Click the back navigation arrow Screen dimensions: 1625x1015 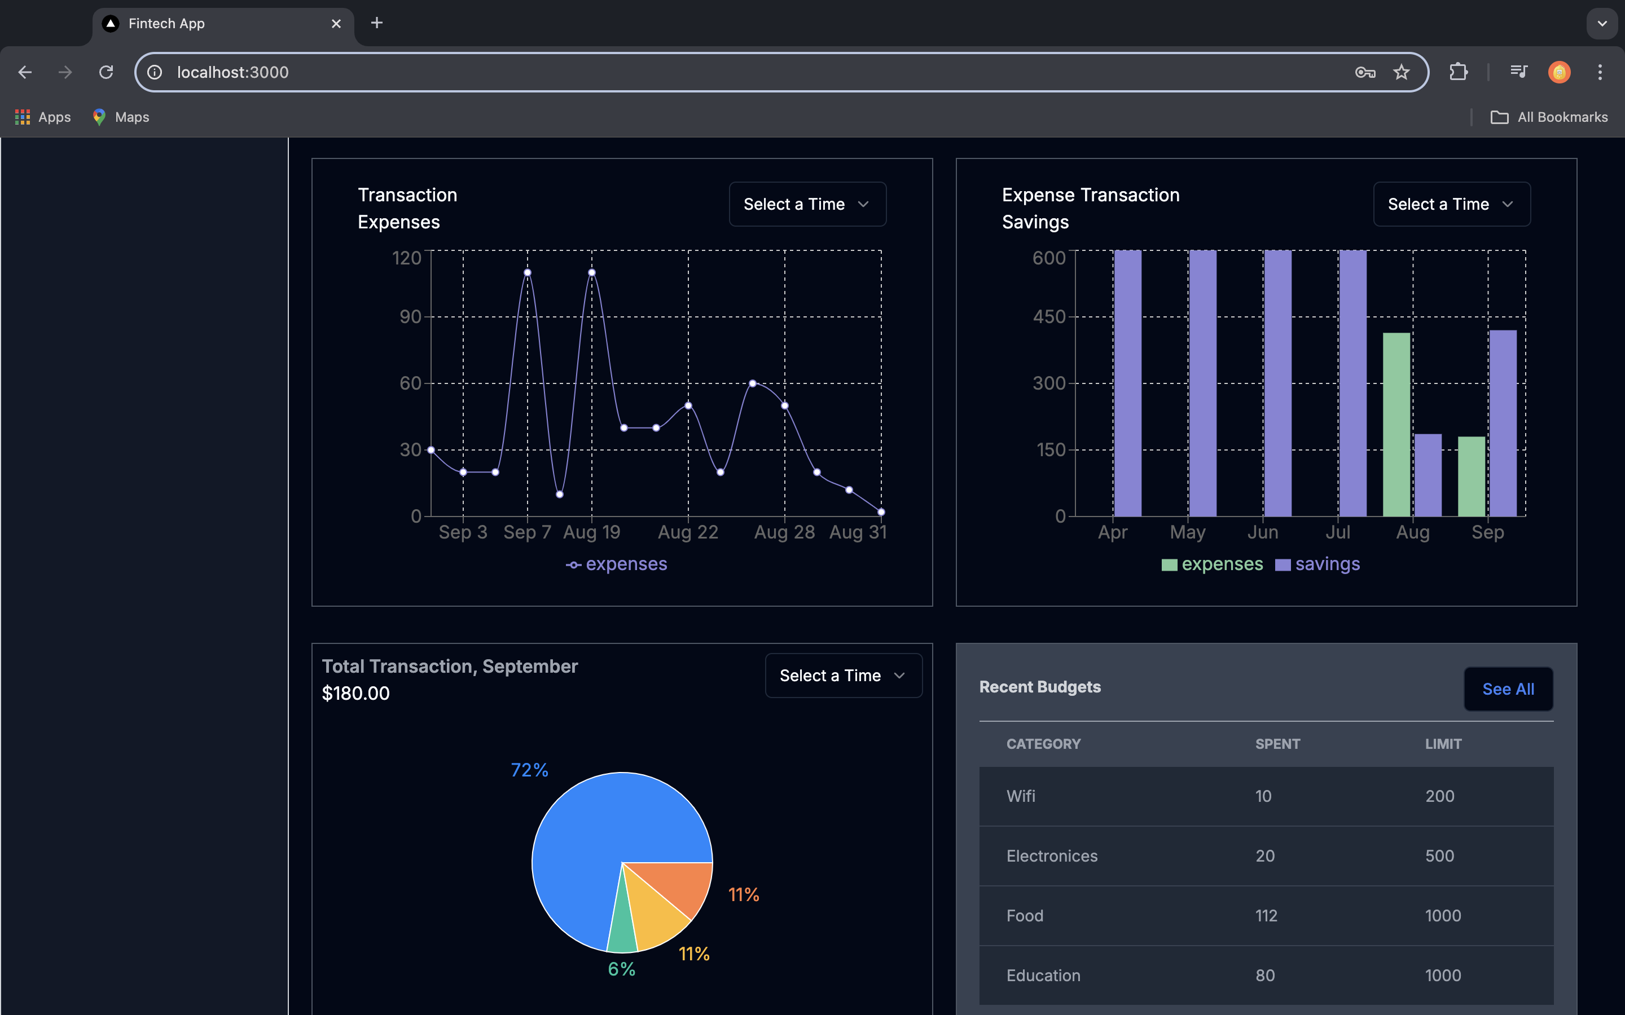pyautogui.click(x=25, y=72)
